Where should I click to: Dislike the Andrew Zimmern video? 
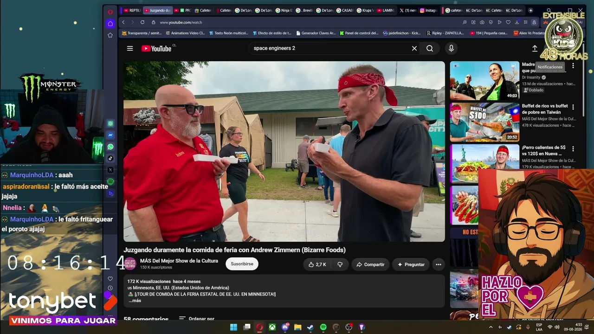[x=340, y=264]
